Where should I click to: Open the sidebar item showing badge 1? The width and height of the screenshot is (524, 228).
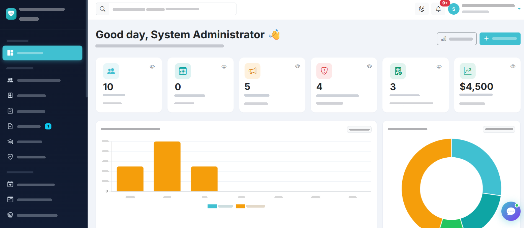click(42, 126)
